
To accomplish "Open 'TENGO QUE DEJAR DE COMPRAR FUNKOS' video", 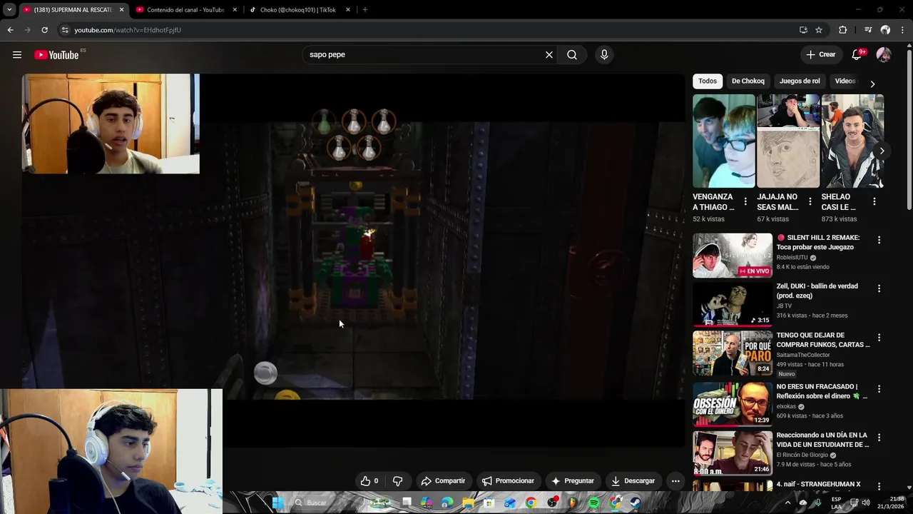I will (x=823, y=340).
